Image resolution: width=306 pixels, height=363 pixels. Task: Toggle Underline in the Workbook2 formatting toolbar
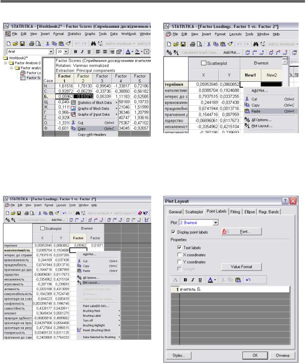[x=89, y=52]
